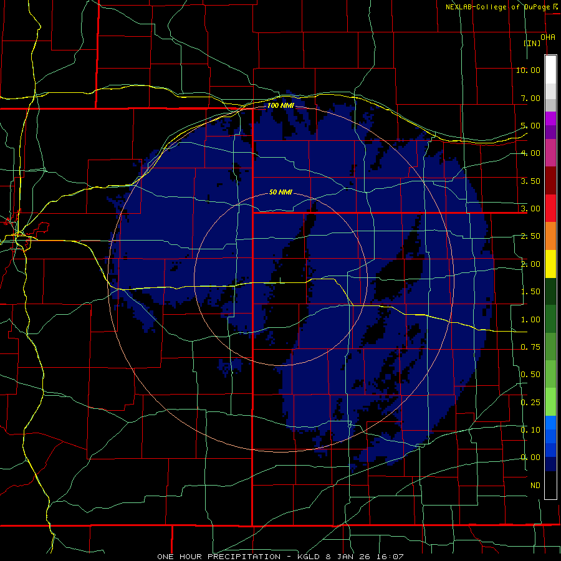561x561 pixels.
Task: Pick the yellow legend color swatch
Action: coord(550,264)
